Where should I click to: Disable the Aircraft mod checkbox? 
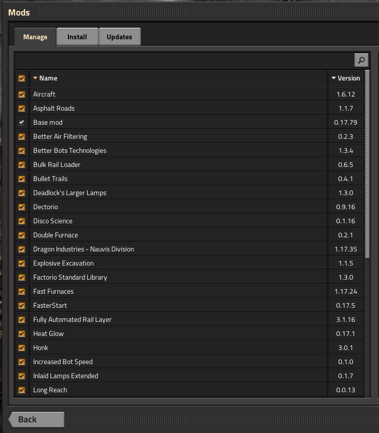pyautogui.click(x=22, y=94)
